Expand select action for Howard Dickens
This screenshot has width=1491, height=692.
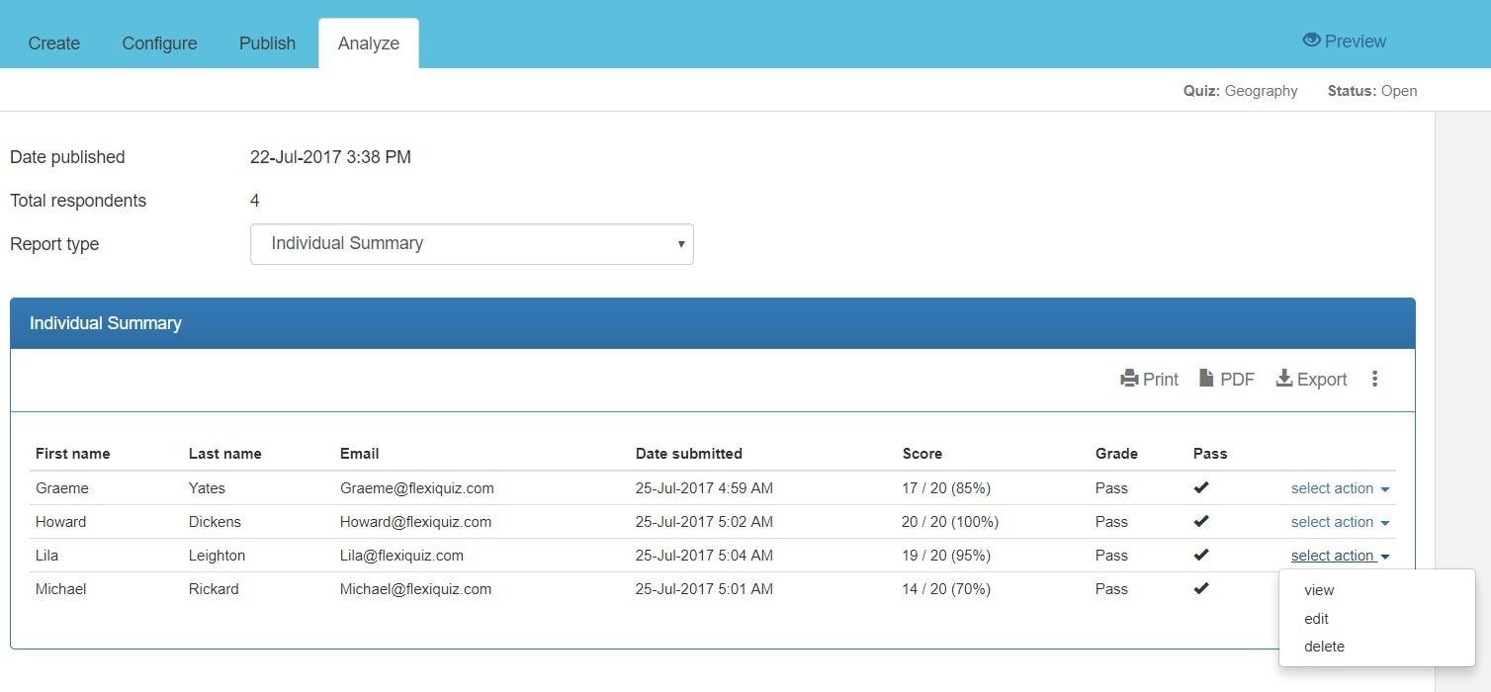tap(1340, 522)
